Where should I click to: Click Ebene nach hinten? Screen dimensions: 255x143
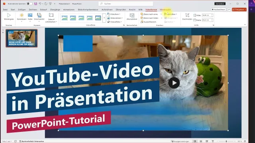[x=150, y=18]
